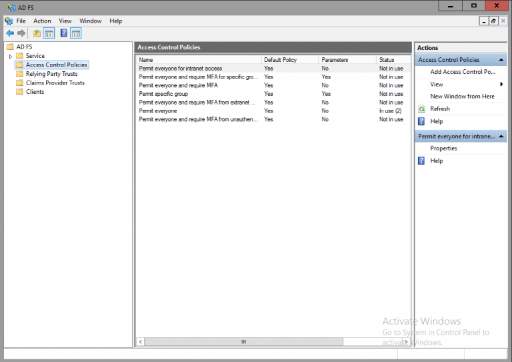
Task: Click horizontal scrollbar left arrow
Action: point(141,342)
